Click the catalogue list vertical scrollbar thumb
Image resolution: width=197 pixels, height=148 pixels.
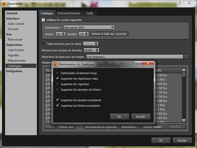184,74
